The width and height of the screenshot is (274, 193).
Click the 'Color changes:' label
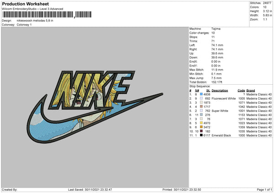click(199, 33)
